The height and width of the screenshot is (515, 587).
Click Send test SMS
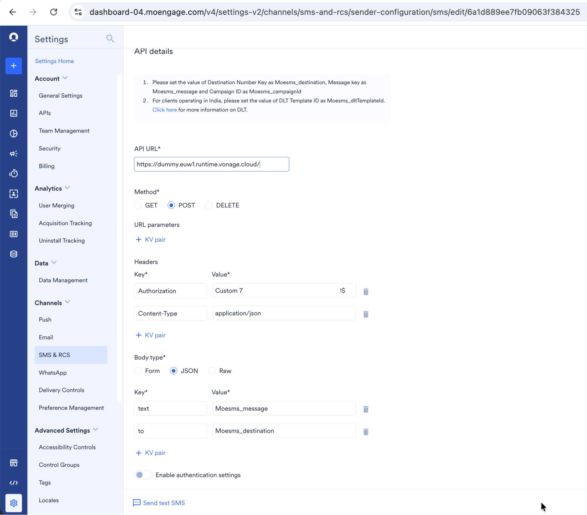[x=159, y=503]
